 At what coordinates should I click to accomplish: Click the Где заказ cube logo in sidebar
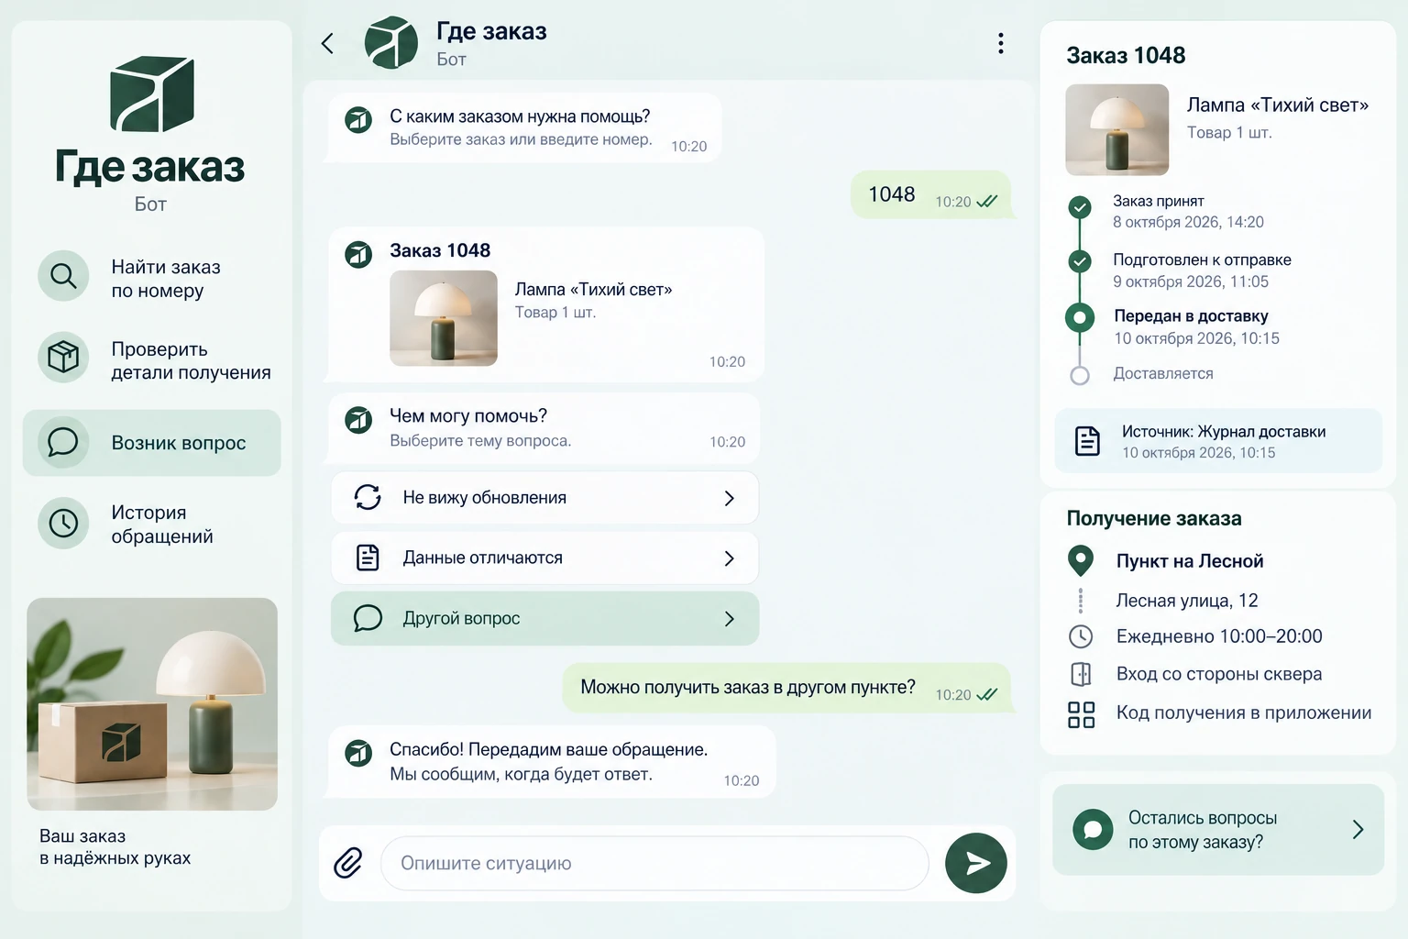[x=152, y=94]
